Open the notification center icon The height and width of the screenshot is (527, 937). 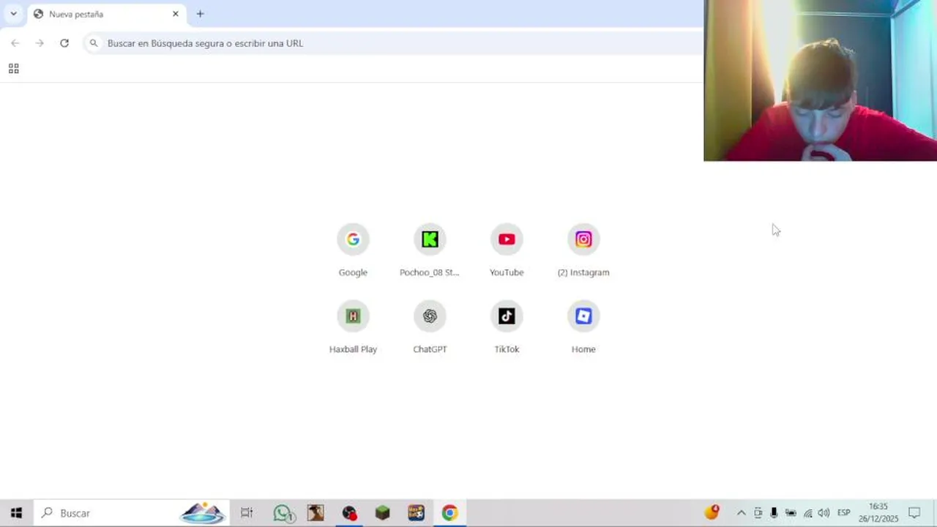pos(914,513)
